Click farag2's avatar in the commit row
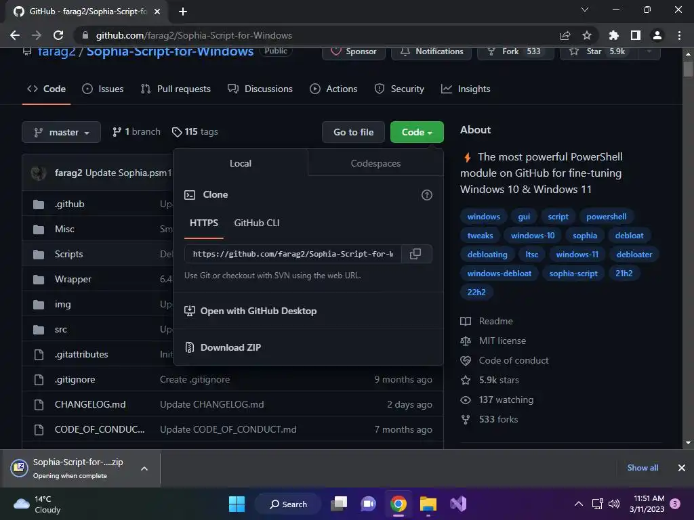 point(39,173)
